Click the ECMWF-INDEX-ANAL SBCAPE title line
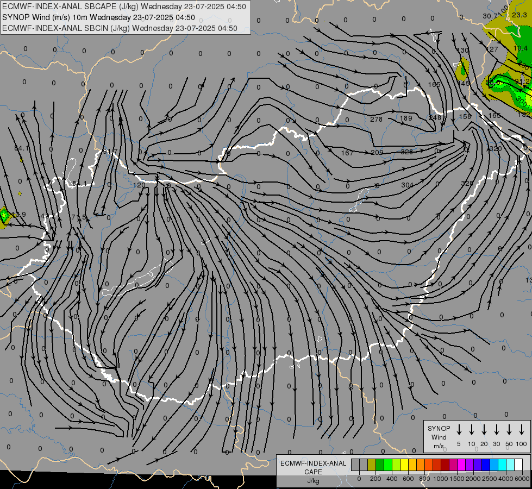This screenshot has height=489, width=532. (124, 7)
